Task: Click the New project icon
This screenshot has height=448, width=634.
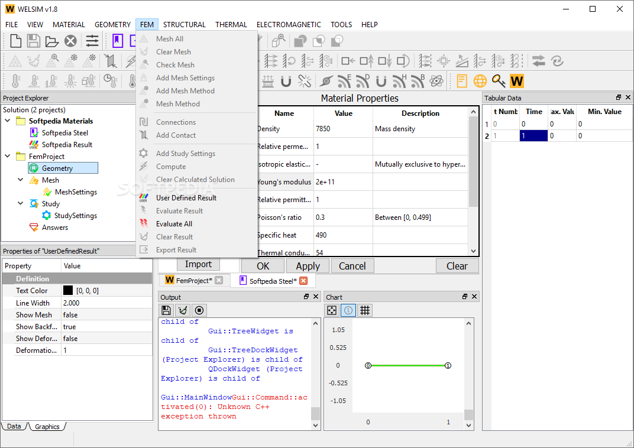Action: [x=16, y=41]
